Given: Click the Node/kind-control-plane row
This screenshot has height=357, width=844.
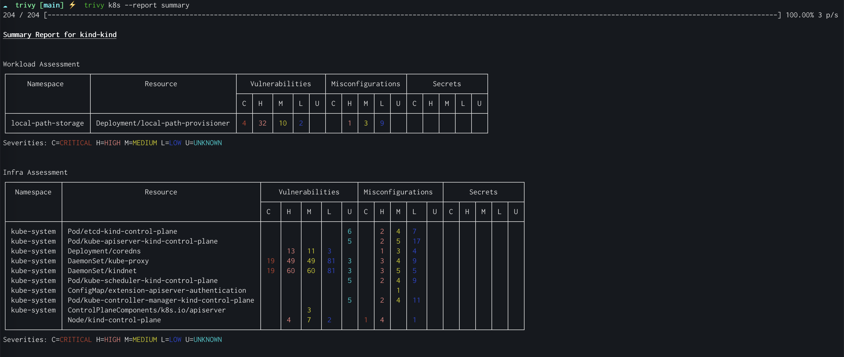Looking at the screenshot, I should [x=114, y=320].
